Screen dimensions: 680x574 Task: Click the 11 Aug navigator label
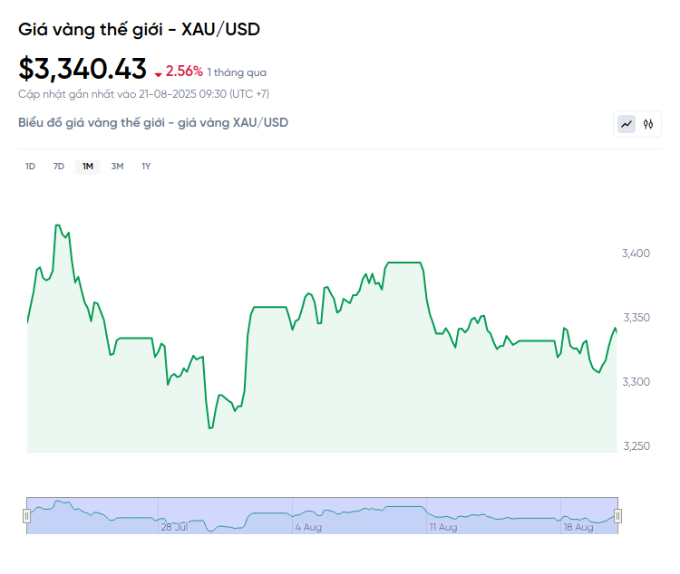[x=443, y=527]
